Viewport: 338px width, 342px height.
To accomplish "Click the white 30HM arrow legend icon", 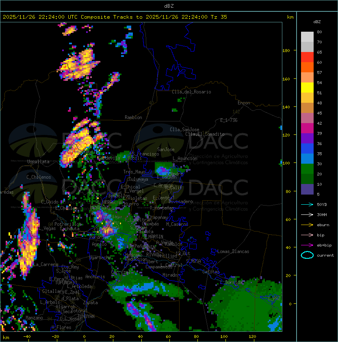I will [x=307, y=215].
